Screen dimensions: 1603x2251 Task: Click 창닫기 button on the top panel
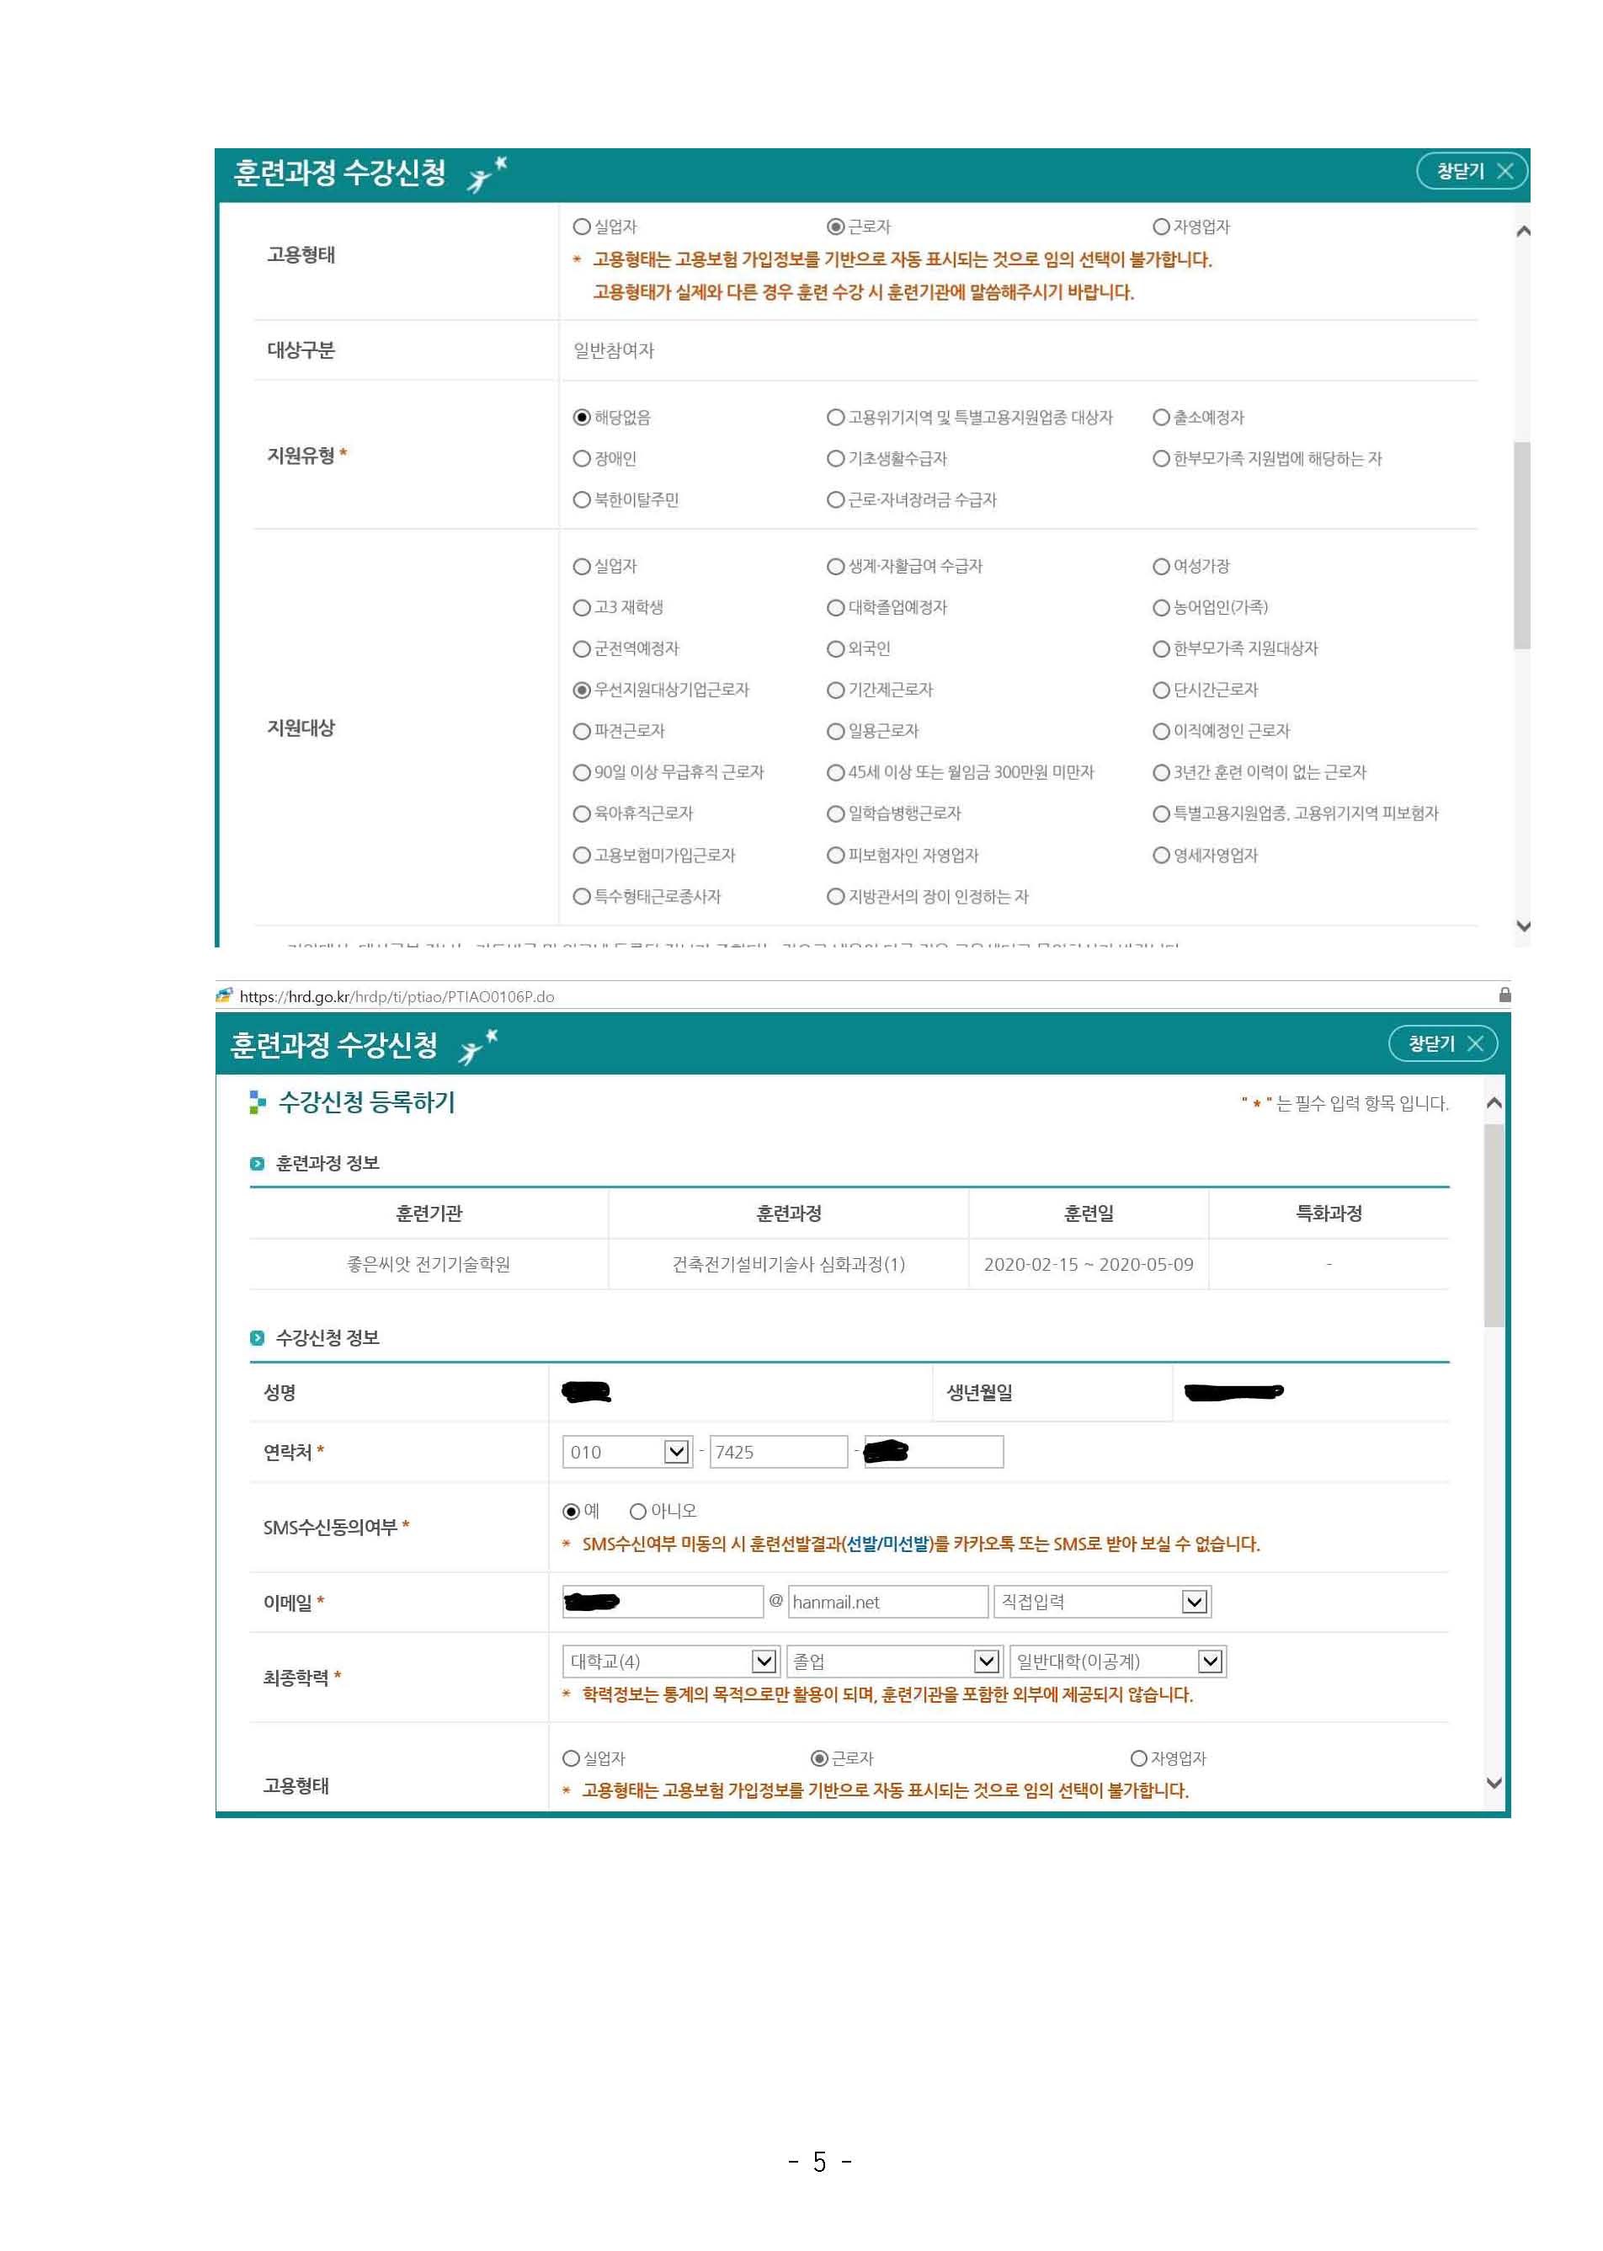pos(1472,172)
